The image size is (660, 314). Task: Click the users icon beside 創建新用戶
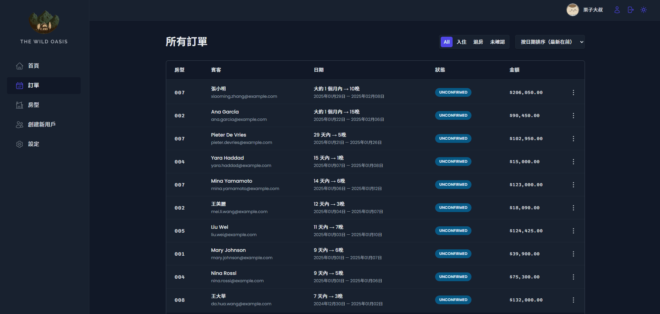point(20,125)
